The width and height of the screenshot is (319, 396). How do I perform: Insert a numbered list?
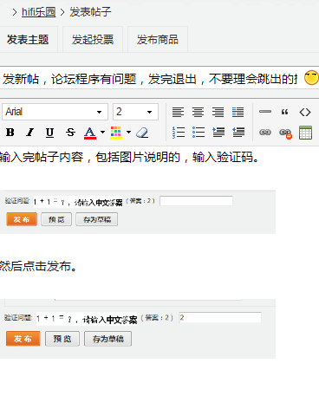[179, 133]
